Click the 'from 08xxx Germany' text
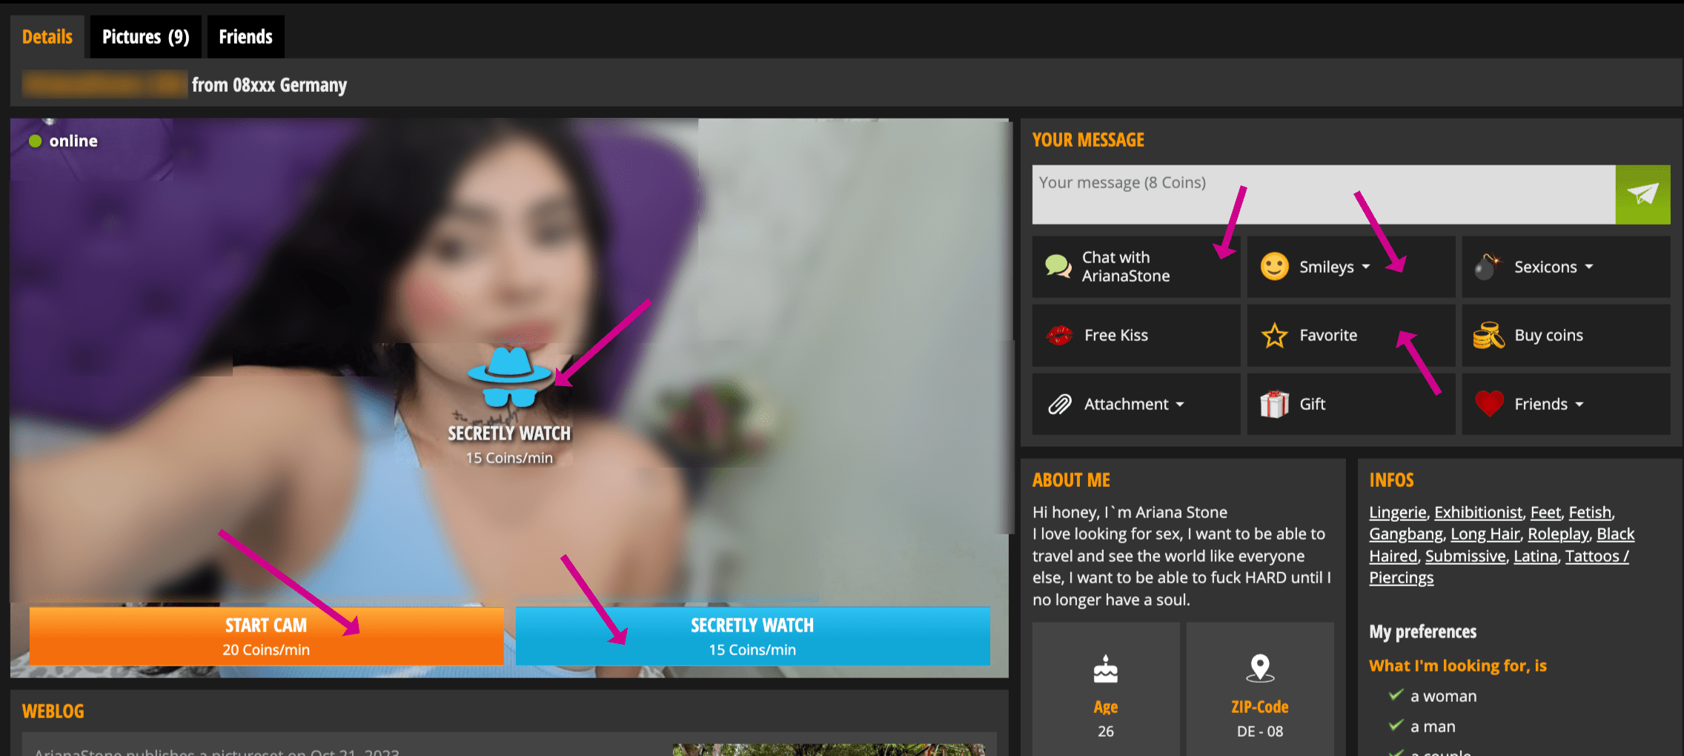Viewport: 1684px width, 756px height. (x=269, y=85)
